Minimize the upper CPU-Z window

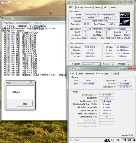point(121,2)
